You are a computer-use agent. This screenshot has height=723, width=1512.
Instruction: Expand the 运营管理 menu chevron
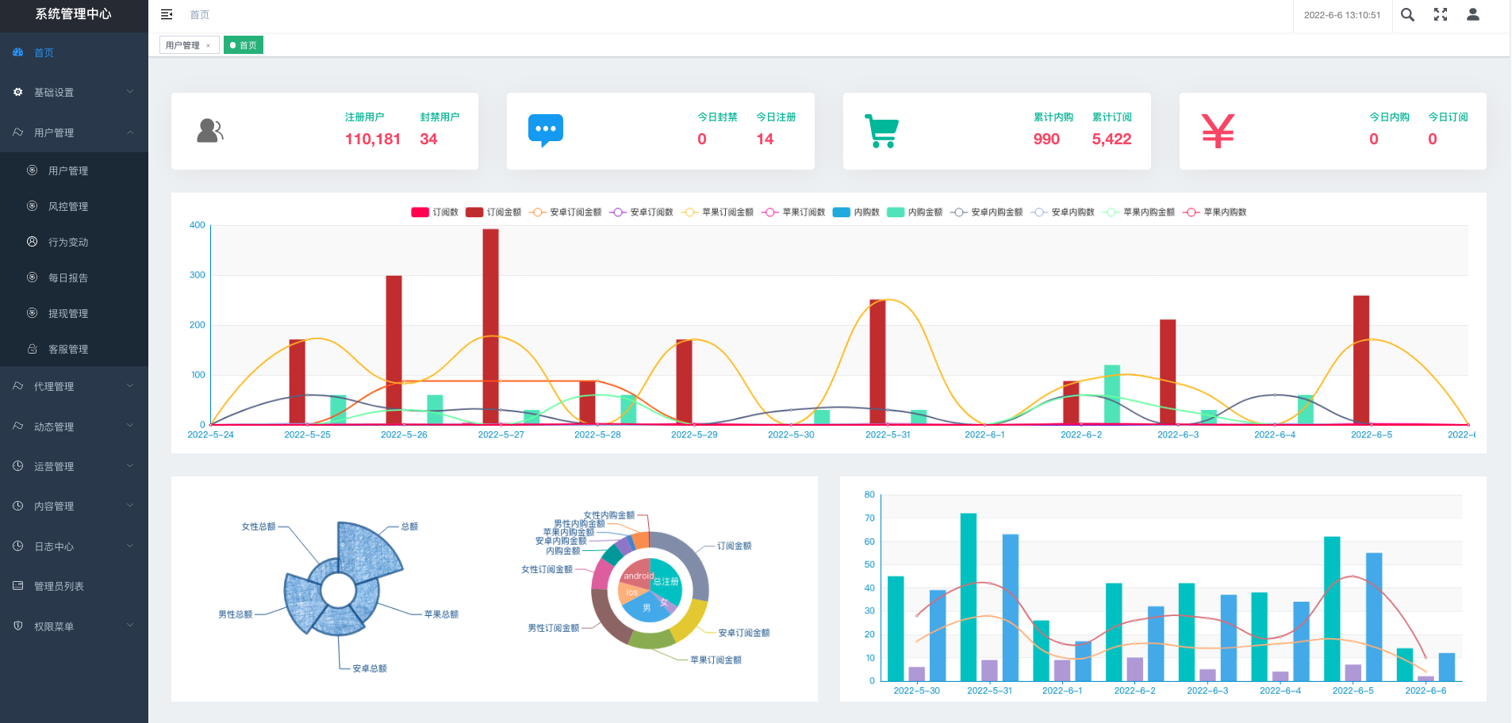[130, 466]
